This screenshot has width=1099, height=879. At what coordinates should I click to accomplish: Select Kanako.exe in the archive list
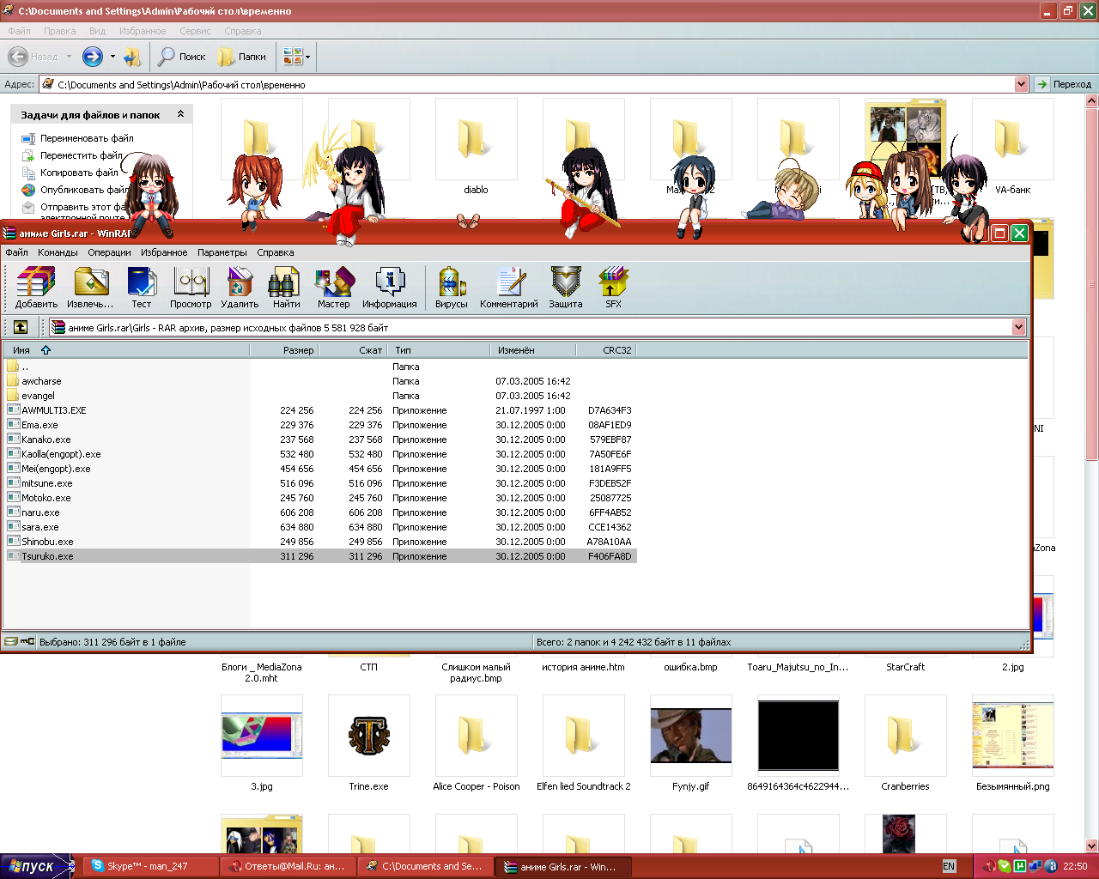(x=46, y=439)
